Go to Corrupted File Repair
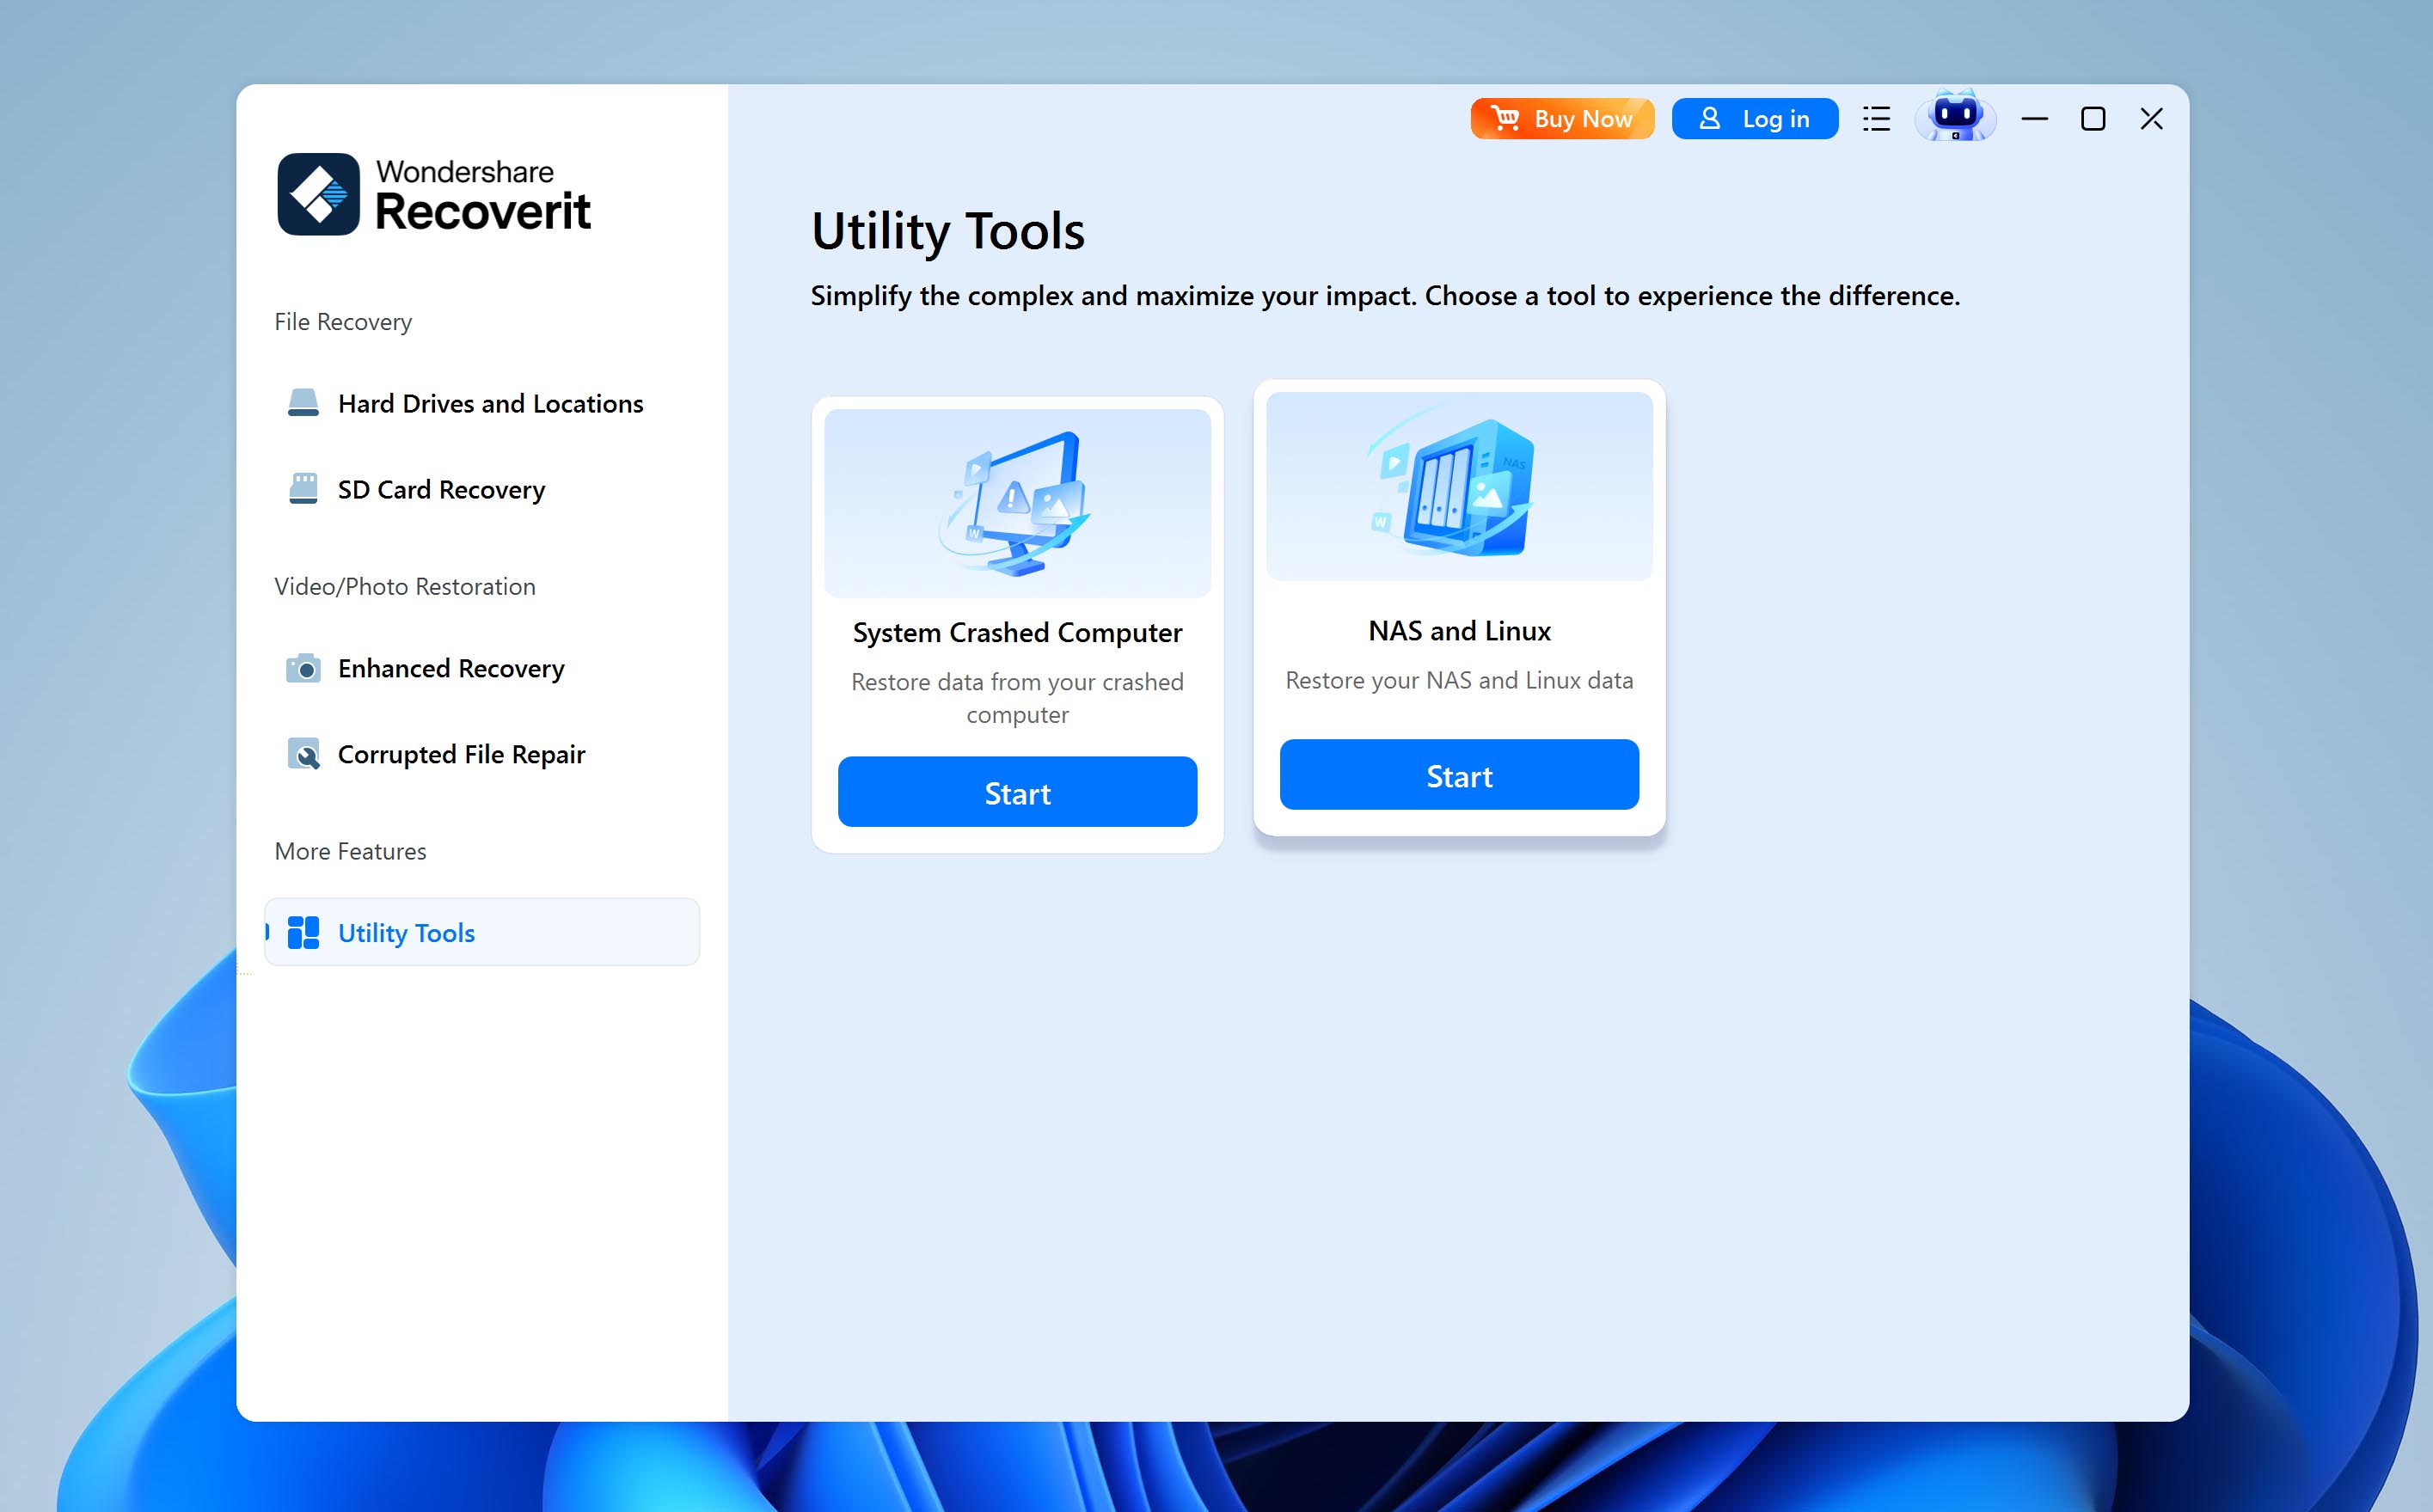 pos(482,754)
